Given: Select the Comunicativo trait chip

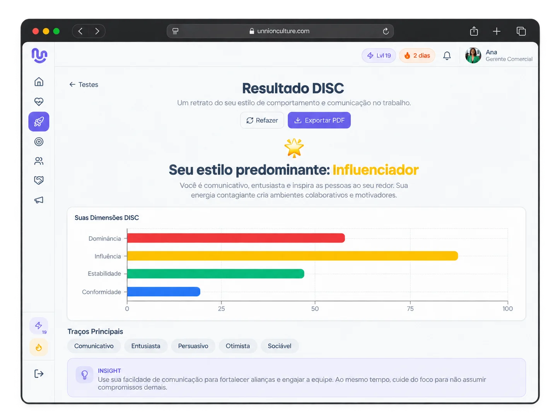Looking at the screenshot, I should (94, 346).
